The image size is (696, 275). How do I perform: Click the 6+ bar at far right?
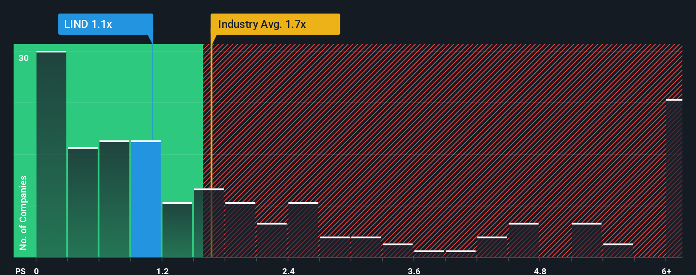tap(674, 178)
